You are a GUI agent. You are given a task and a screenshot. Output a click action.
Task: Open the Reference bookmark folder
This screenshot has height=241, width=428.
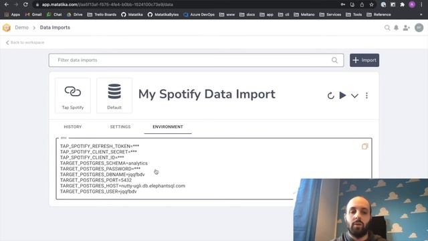pos(379,15)
